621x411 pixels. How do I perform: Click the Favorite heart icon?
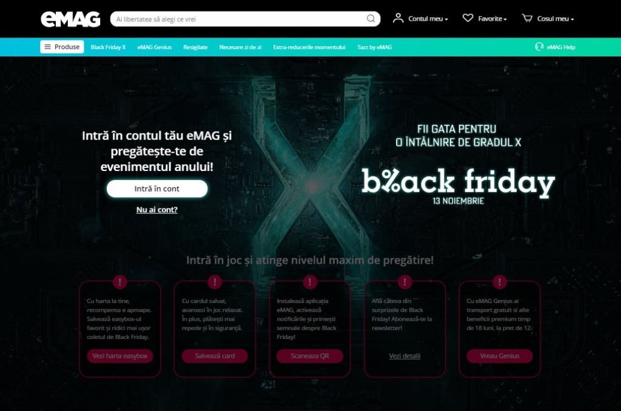468,18
